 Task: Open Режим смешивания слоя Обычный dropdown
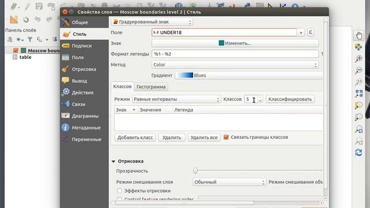click(230, 182)
